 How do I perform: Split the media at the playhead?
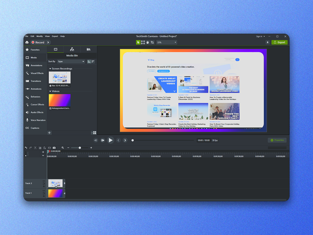pyautogui.click(x=49, y=148)
